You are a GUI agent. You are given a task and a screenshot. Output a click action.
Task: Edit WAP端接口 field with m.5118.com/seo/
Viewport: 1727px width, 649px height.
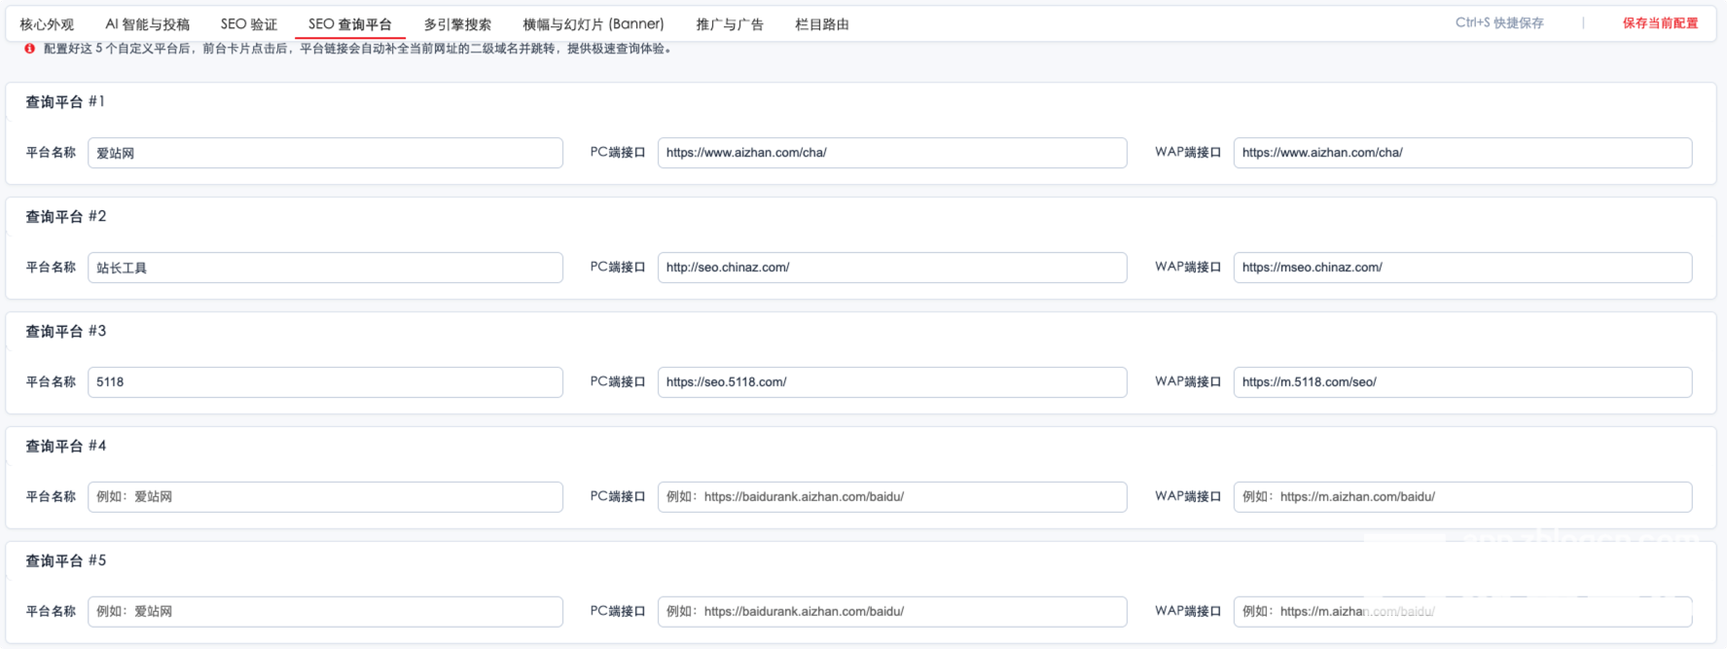1462,382
